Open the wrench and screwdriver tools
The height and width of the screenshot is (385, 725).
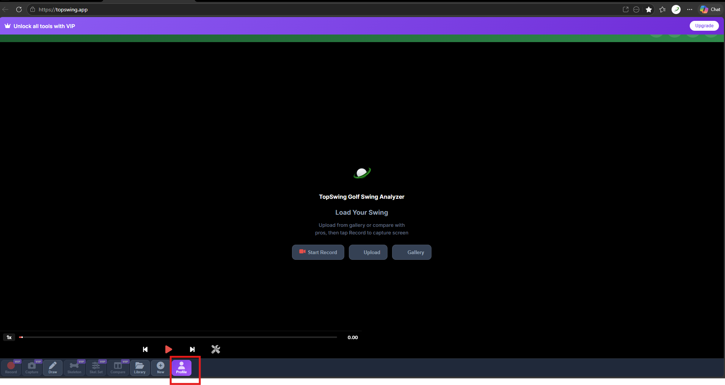pos(216,349)
